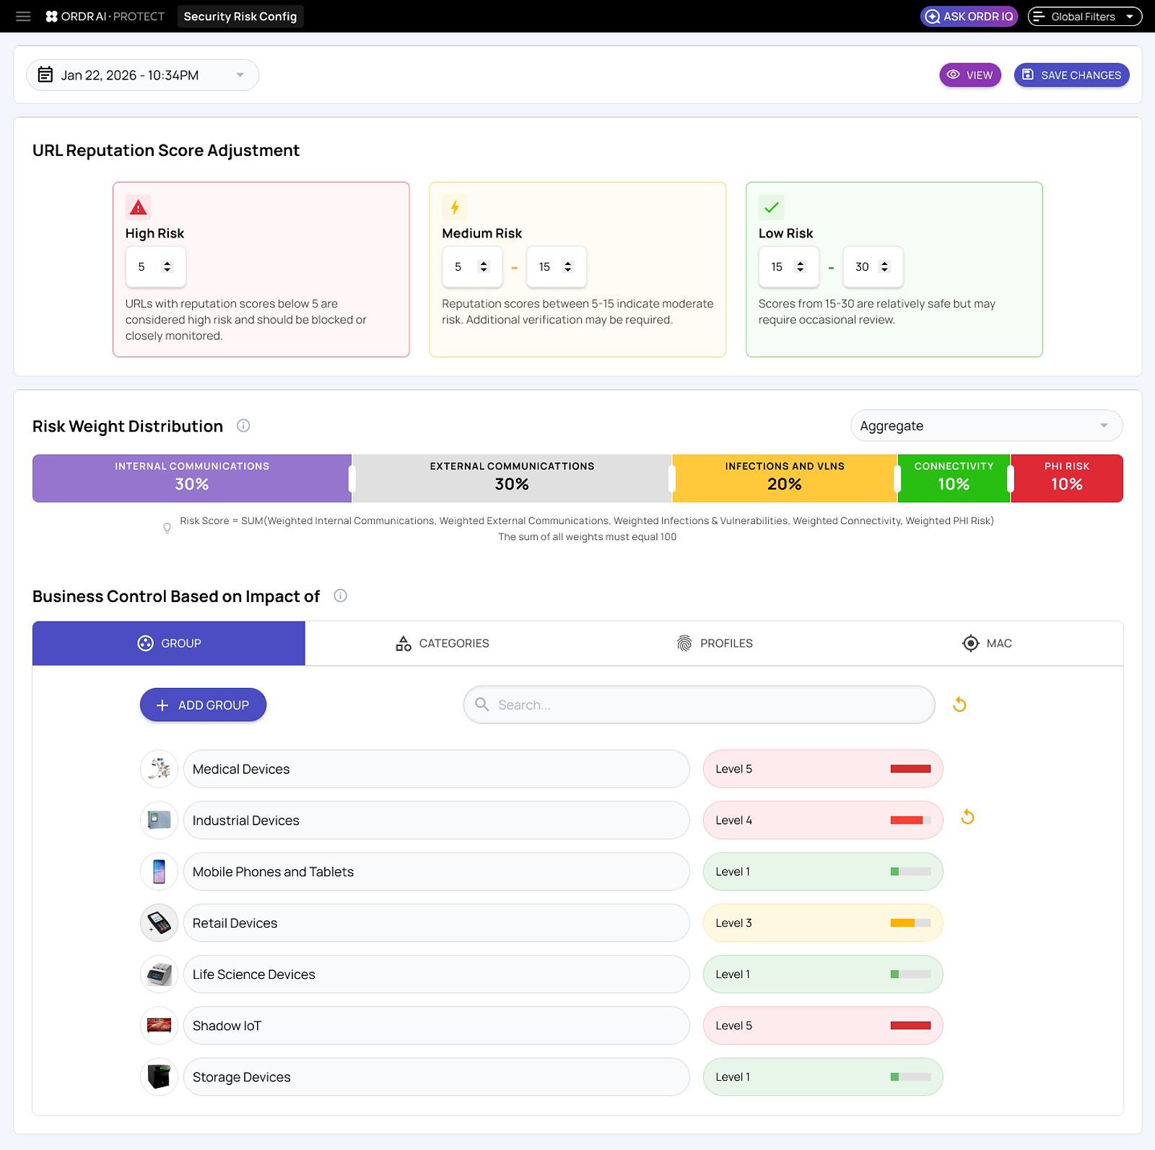Click the Medical Devices Level 5 slider
The image size is (1155, 1150).
823,769
